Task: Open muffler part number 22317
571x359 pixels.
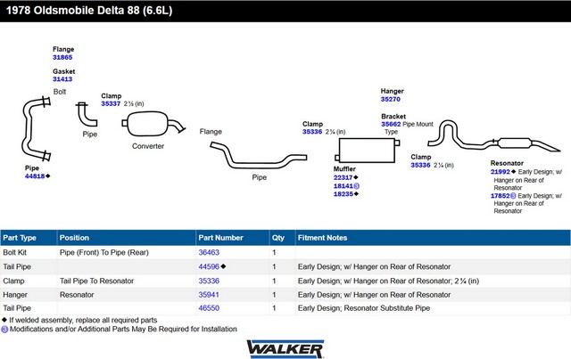Action: click(x=343, y=177)
